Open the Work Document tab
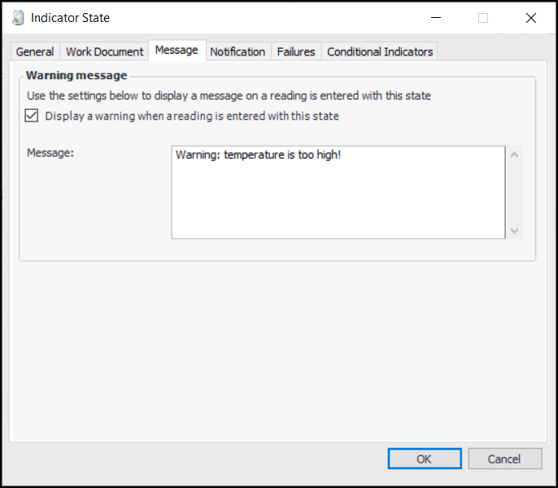The height and width of the screenshot is (488, 558). 105,51
